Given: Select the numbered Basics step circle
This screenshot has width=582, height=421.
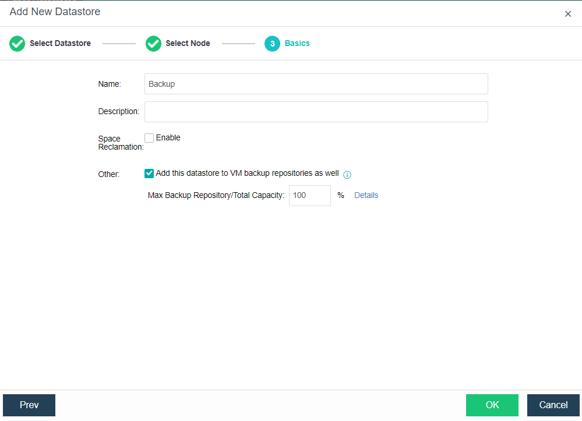Looking at the screenshot, I should coord(272,43).
